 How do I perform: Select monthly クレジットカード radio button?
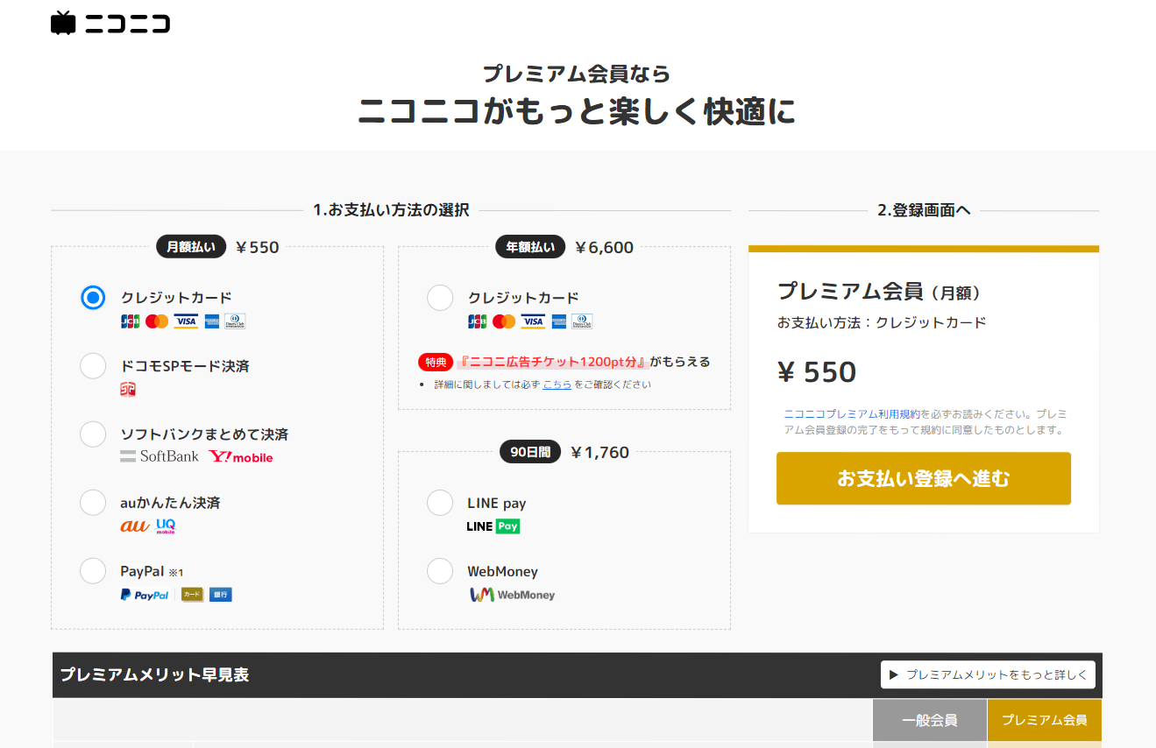tap(93, 298)
